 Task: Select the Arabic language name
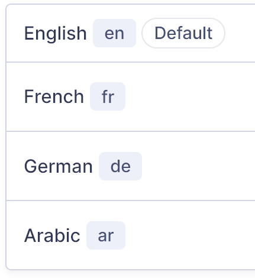[x=52, y=235]
